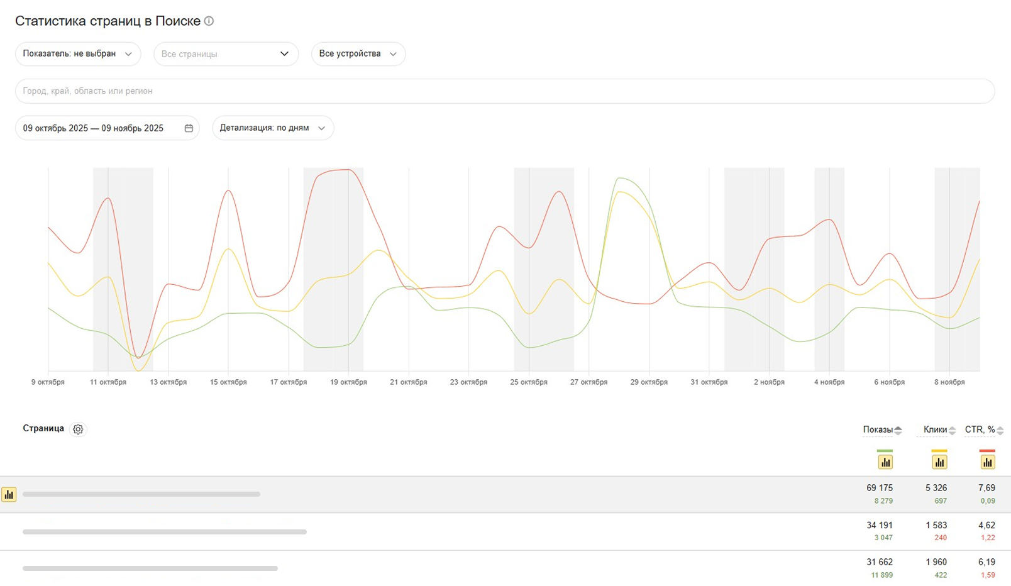Toggle the CTR chart icon under red bar
The height and width of the screenshot is (586, 1011).
(987, 463)
